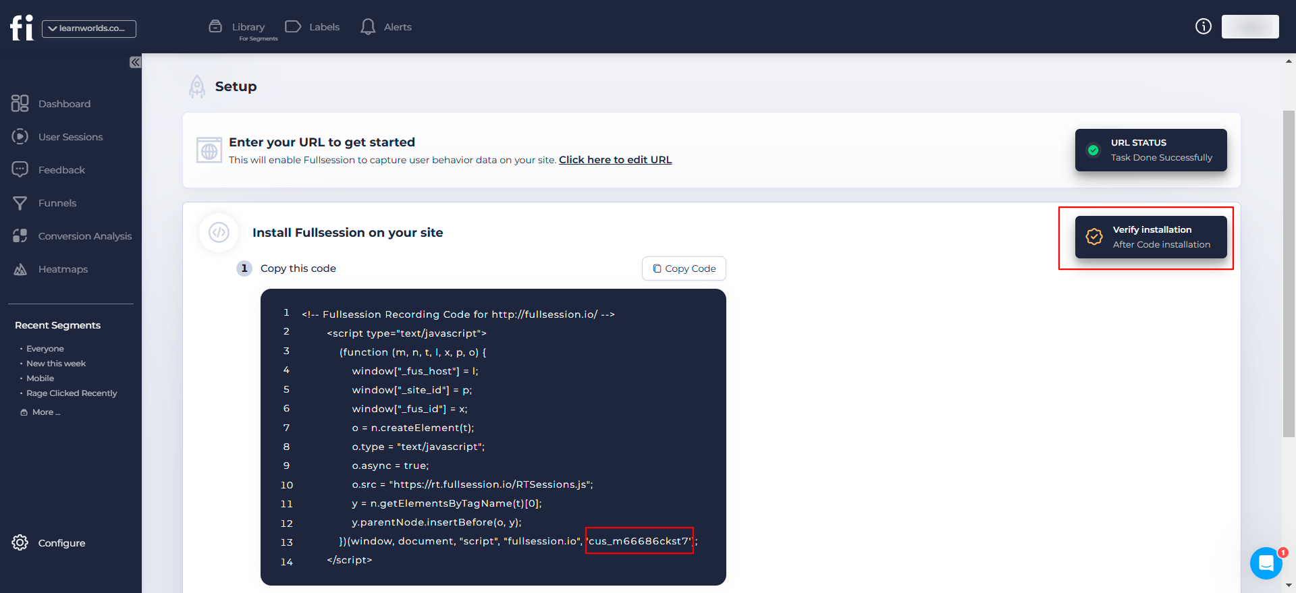
Task: Open Configure settings label
Action: 61,543
